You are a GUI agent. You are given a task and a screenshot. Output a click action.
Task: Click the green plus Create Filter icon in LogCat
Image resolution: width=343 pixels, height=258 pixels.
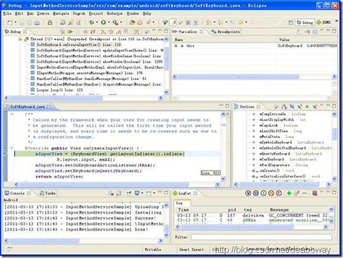[289, 193]
